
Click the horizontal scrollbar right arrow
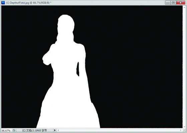click(x=181, y=130)
